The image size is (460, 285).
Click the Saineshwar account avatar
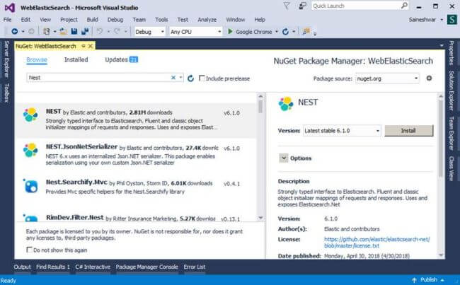pos(452,20)
